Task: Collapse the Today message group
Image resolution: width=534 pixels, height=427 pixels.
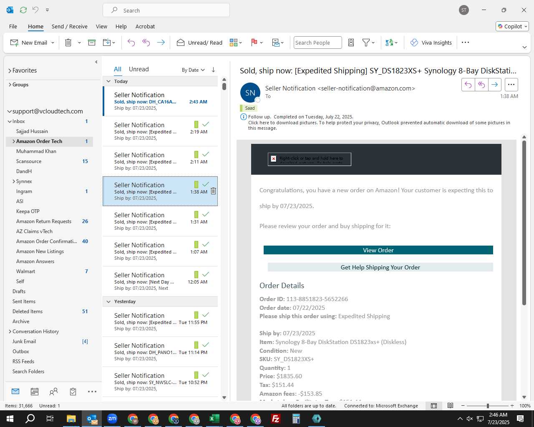Action: tap(108, 81)
